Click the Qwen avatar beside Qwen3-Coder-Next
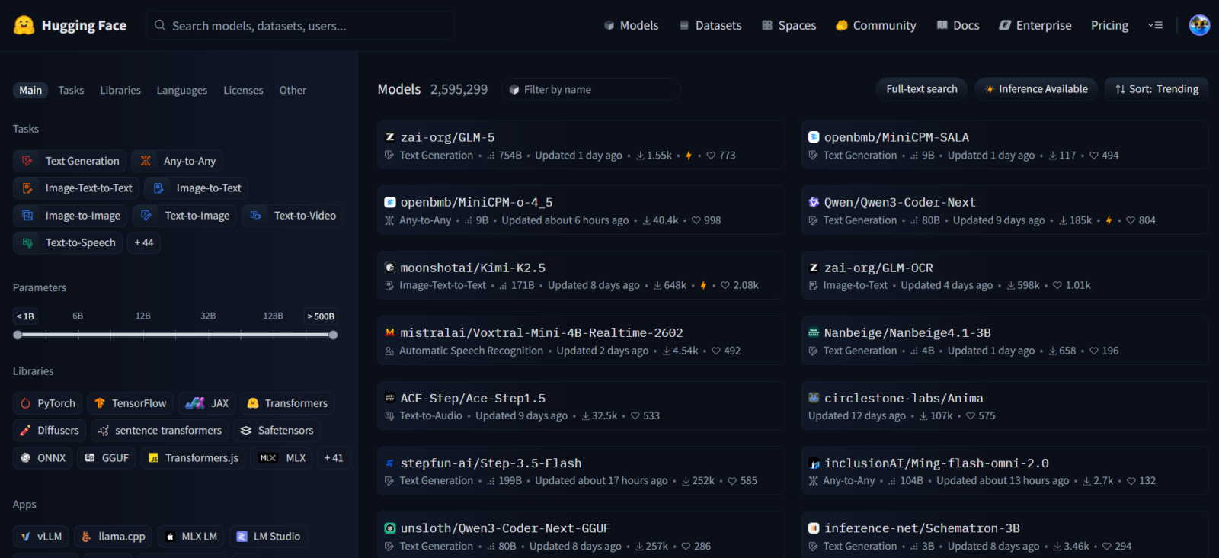 coord(814,202)
